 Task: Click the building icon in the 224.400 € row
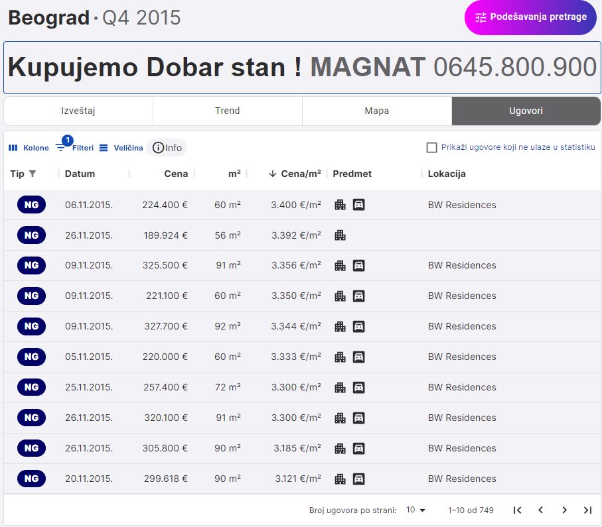click(340, 205)
